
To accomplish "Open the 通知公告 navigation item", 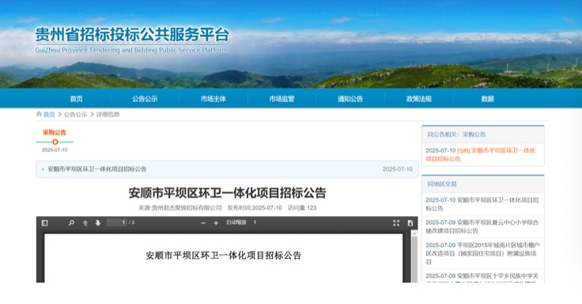I will point(350,99).
